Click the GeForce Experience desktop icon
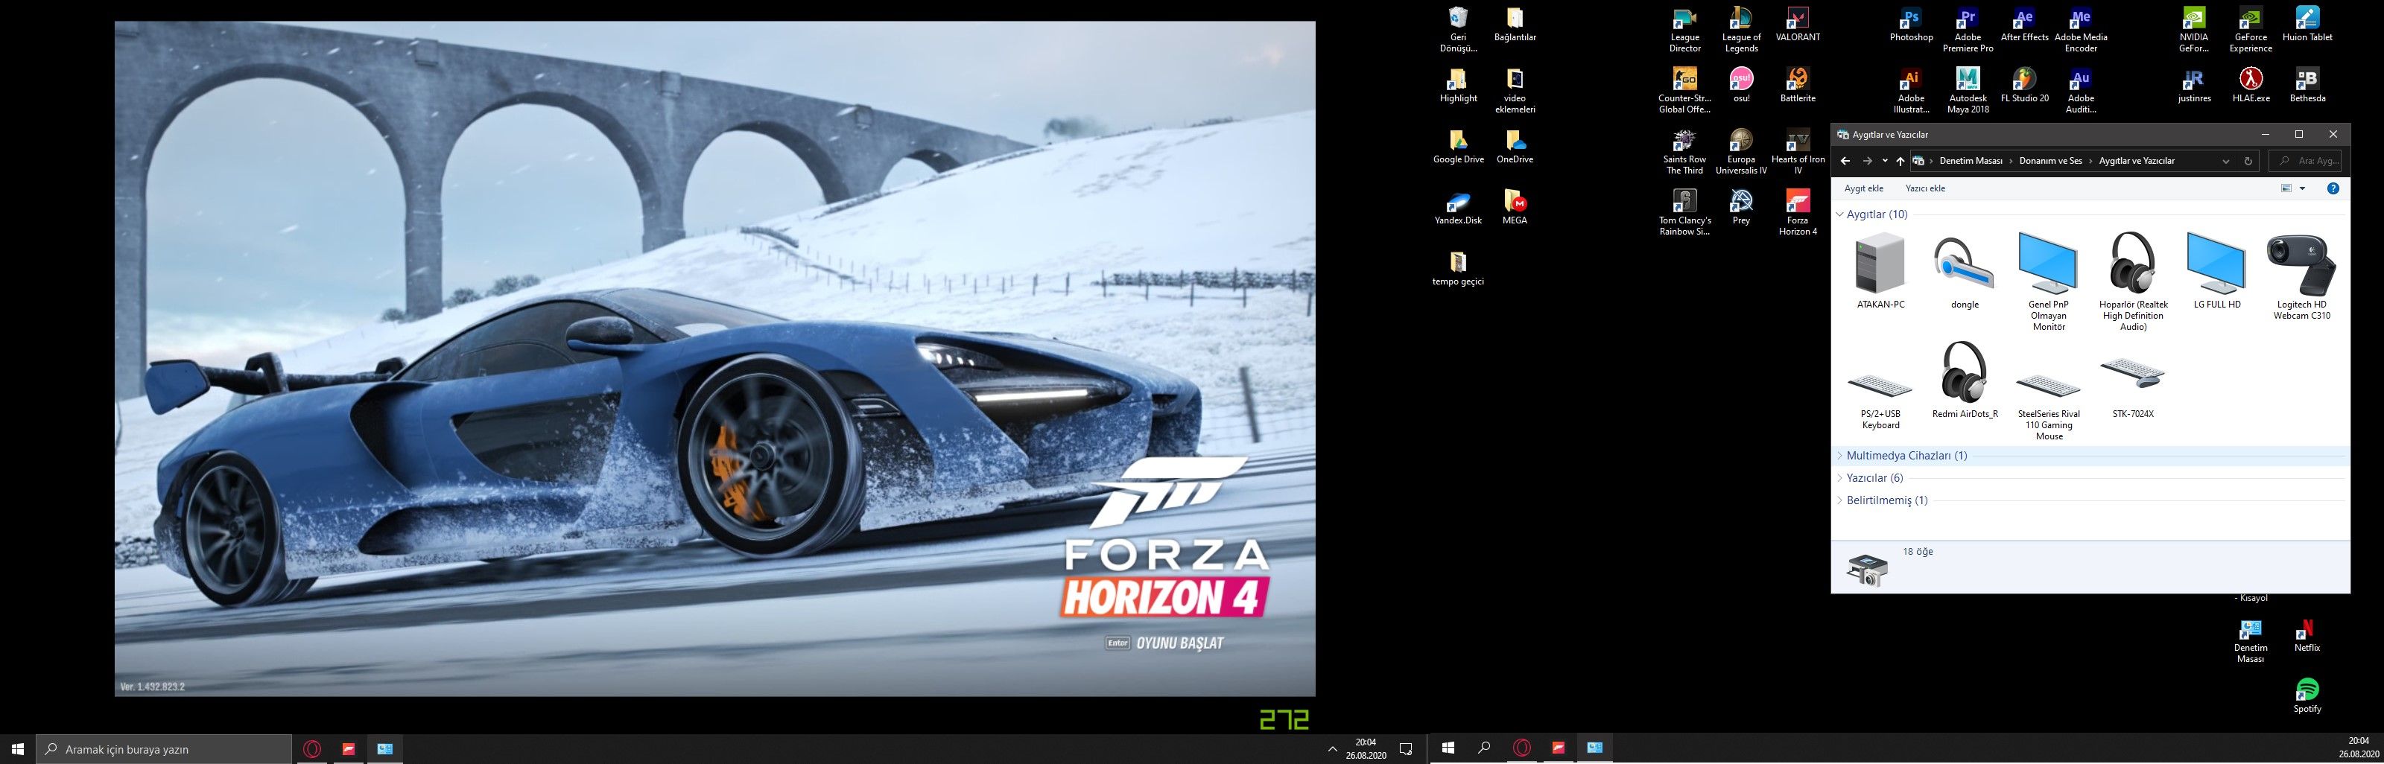The width and height of the screenshot is (2384, 764). click(x=2250, y=31)
